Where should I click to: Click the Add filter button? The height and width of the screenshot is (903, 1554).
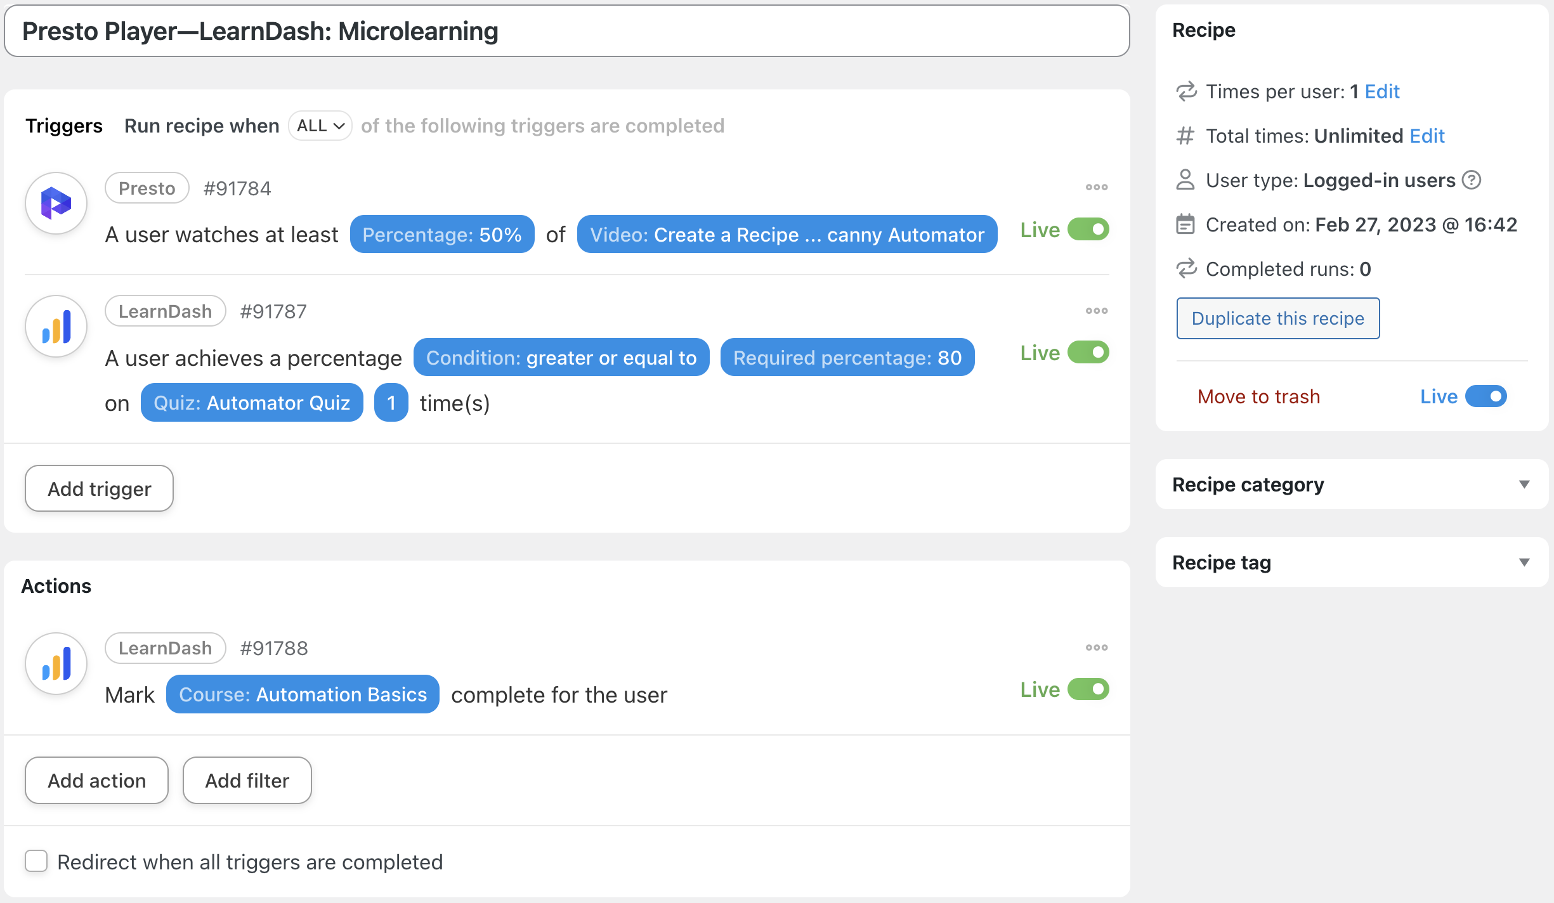click(x=247, y=780)
